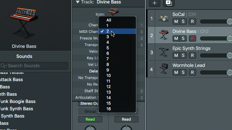Mute the Epic Synth Strings track
This screenshot has height=130, width=232.
coord(176,55)
